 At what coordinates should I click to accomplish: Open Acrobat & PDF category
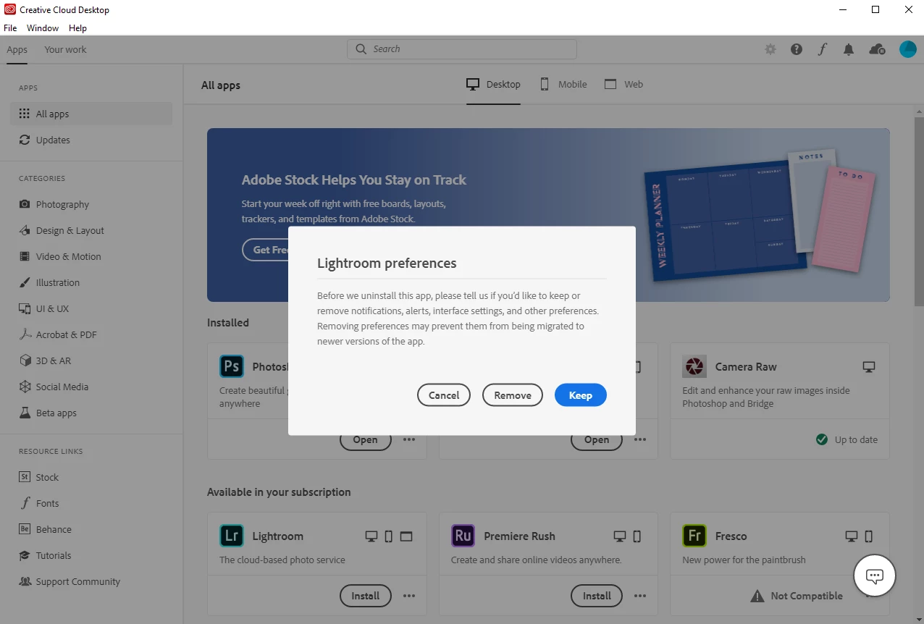click(x=91, y=334)
